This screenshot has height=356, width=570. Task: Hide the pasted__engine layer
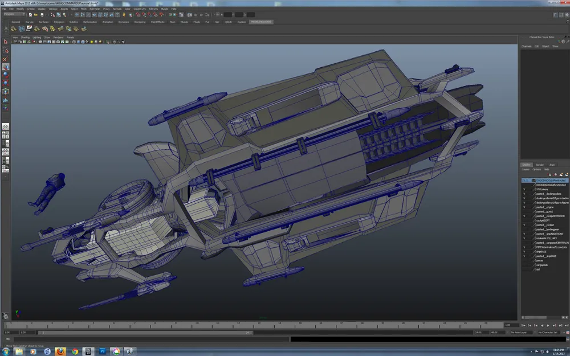tap(524, 207)
